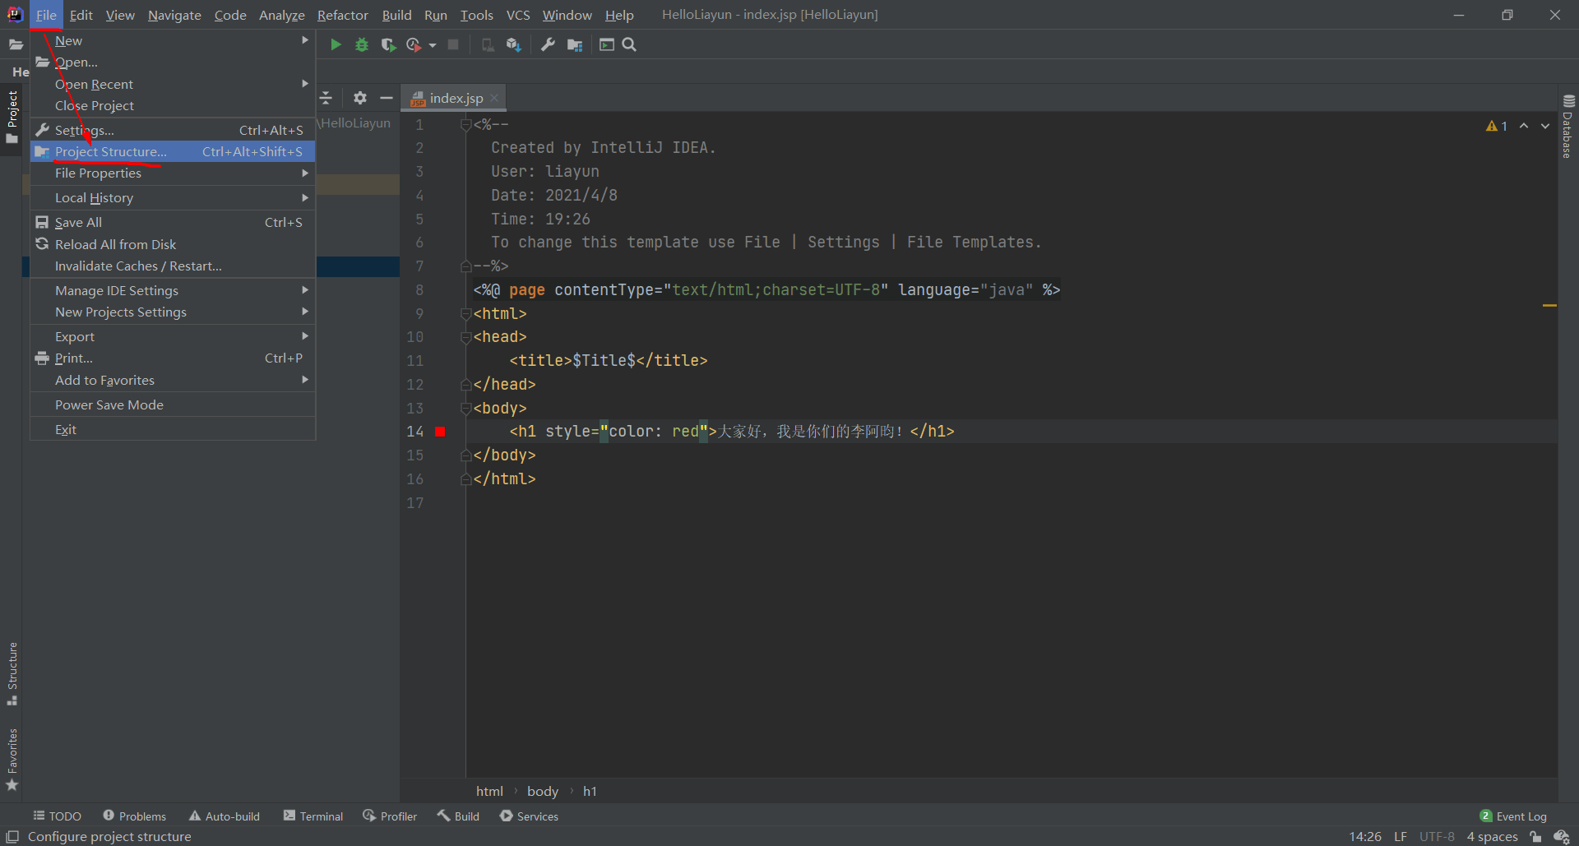Hide project panel with minus icon

tap(387, 98)
